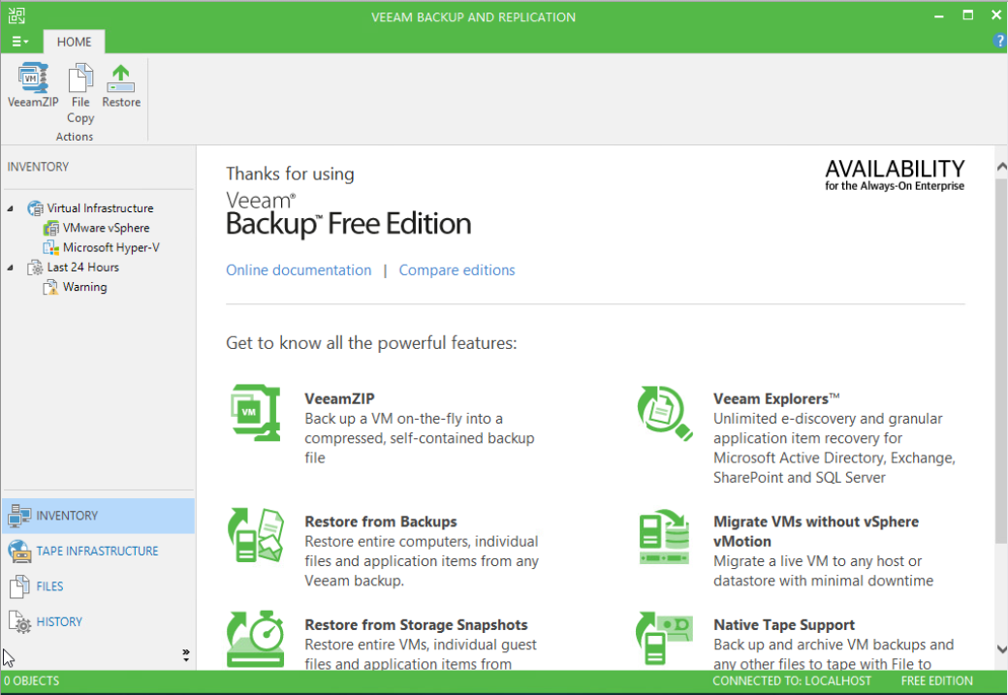Click the 0 OBJECTS status bar text

(31, 680)
